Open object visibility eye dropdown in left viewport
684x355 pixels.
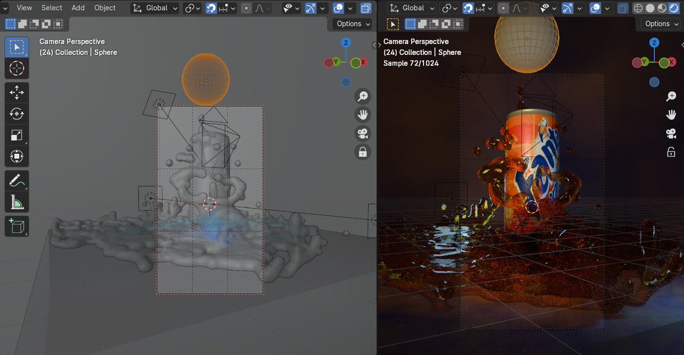click(292, 8)
